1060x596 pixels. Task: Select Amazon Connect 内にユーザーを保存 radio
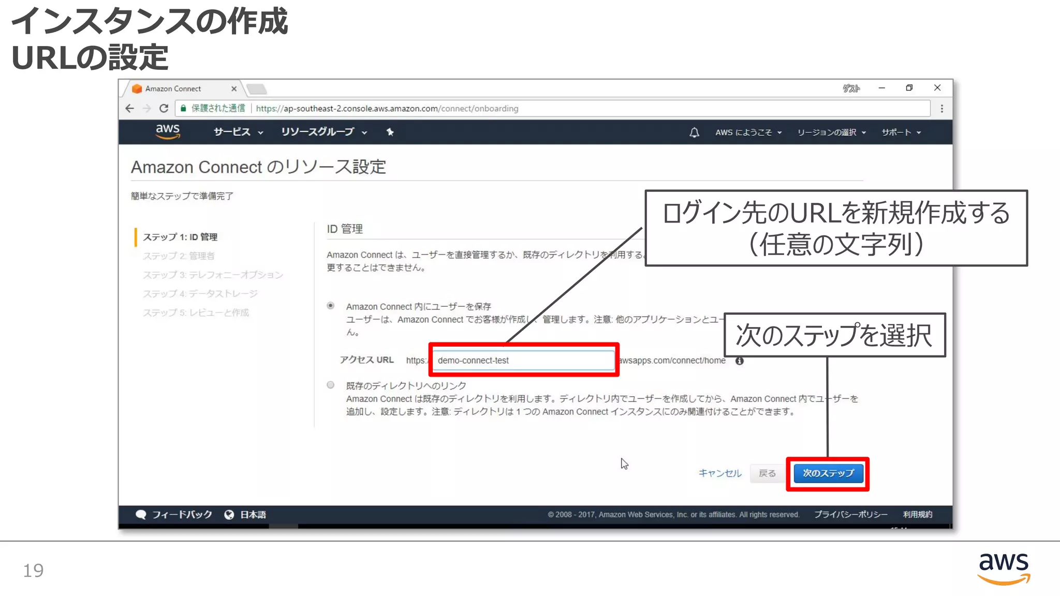click(331, 306)
